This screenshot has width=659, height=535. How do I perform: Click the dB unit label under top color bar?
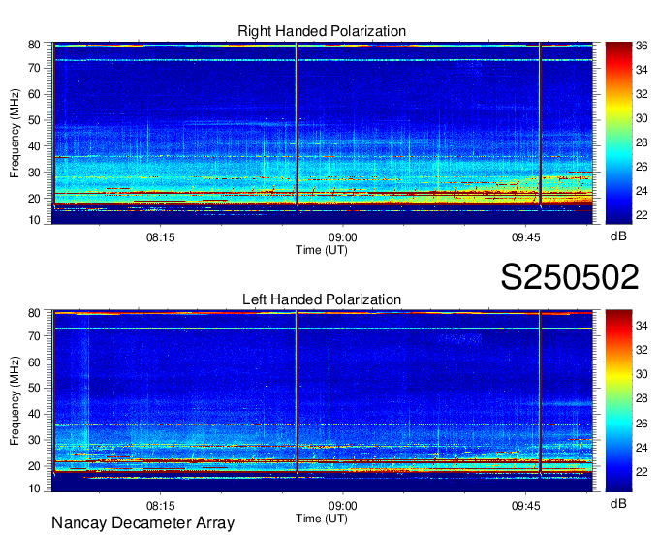click(618, 236)
